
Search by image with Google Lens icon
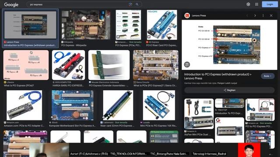pyautogui.click(x=130, y=4)
